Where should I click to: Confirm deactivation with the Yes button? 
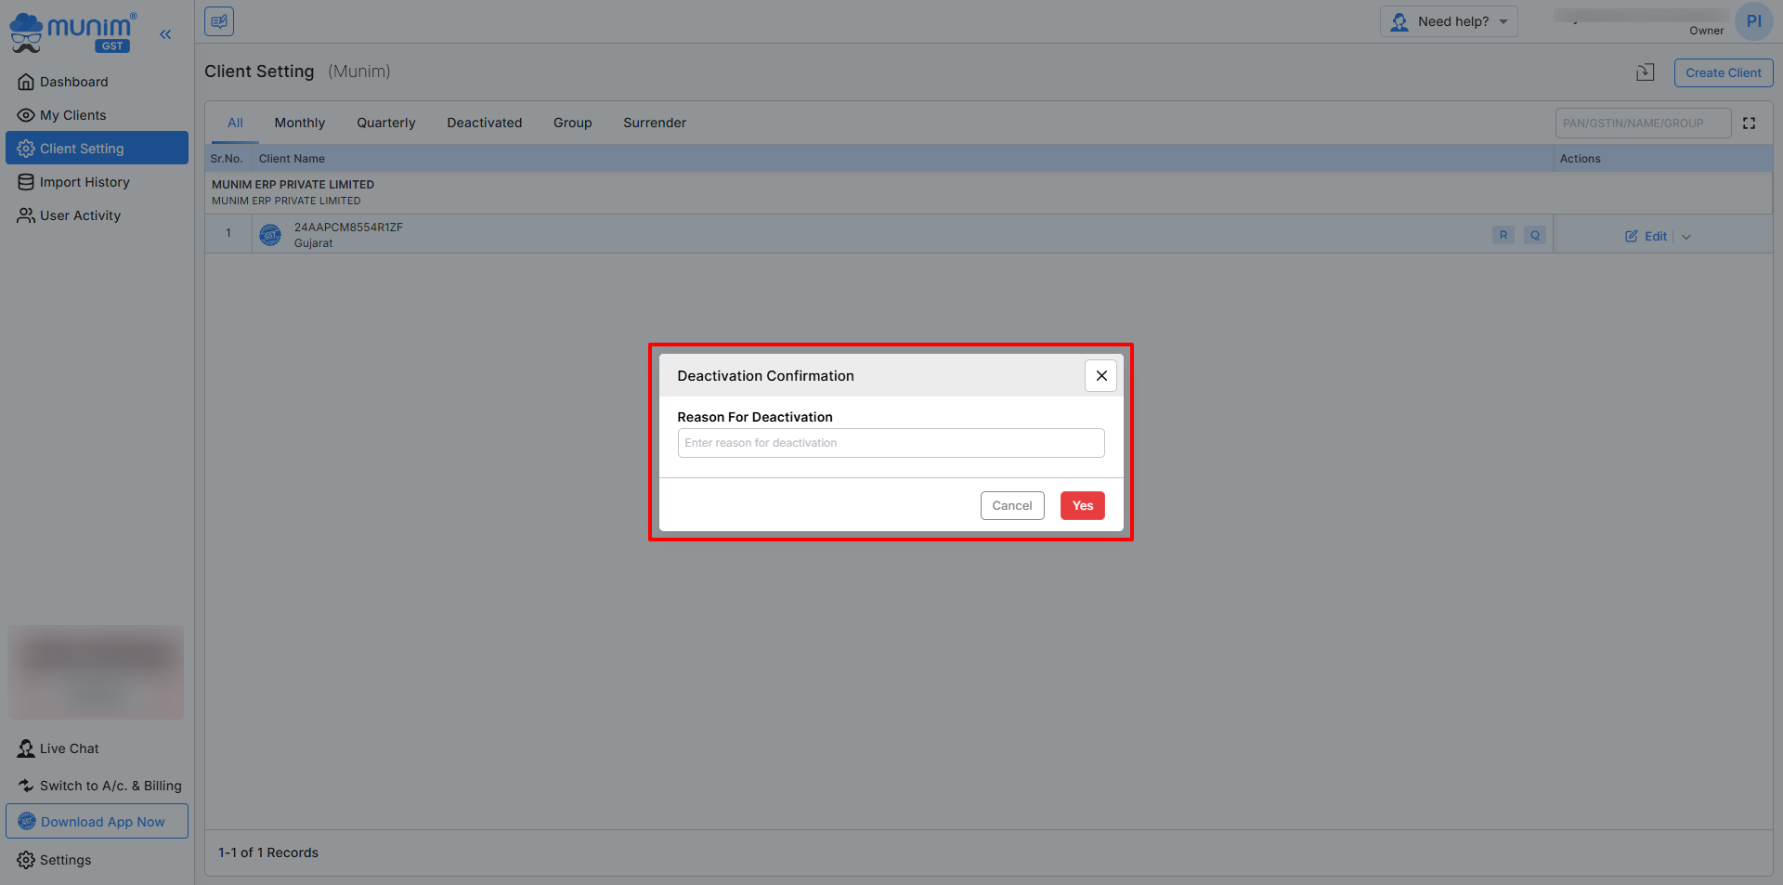[x=1082, y=506]
